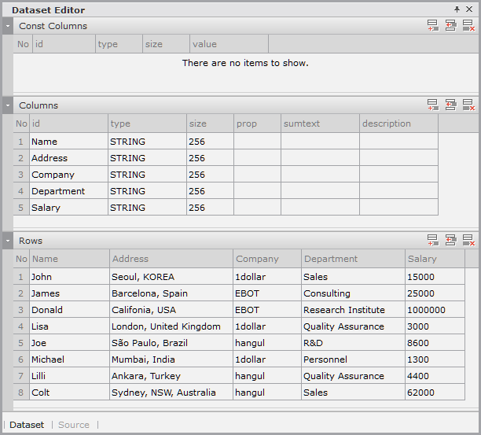
Task: Delete row using Rows delete icon
Action: tap(468, 240)
